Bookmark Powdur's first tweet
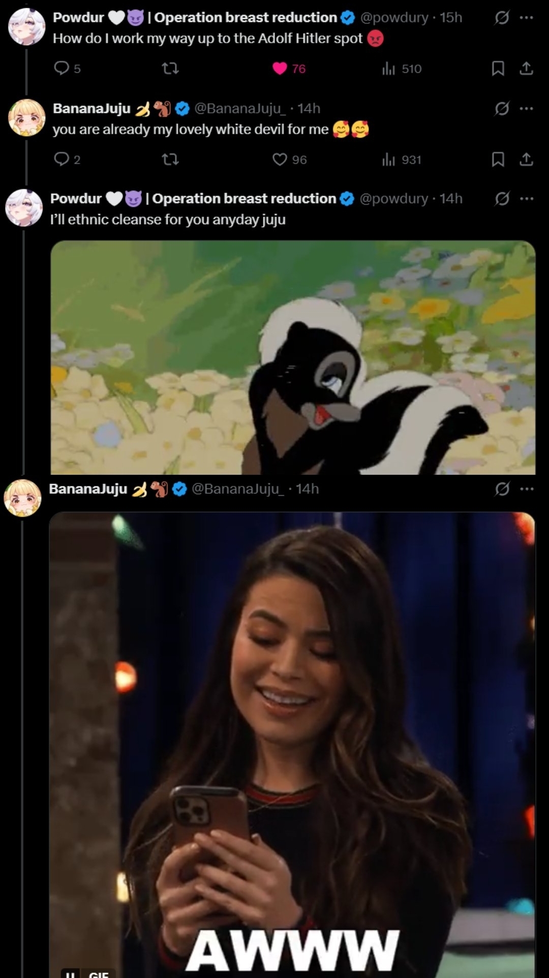Image resolution: width=549 pixels, height=978 pixels. click(498, 68)
